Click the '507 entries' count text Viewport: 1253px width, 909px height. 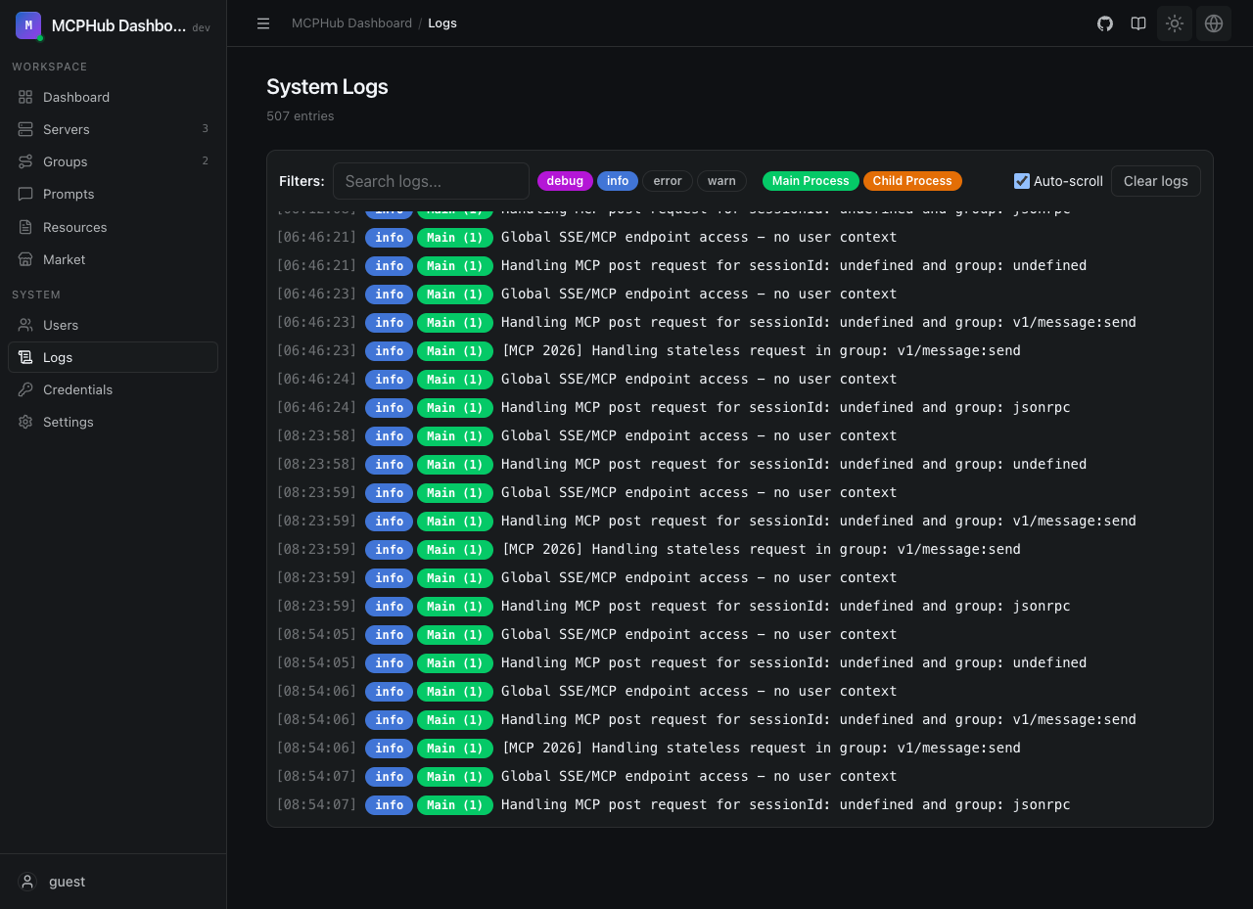coord(301,115)
